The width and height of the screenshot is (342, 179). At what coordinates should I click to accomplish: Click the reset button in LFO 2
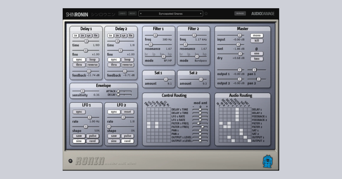coord(127,112)
